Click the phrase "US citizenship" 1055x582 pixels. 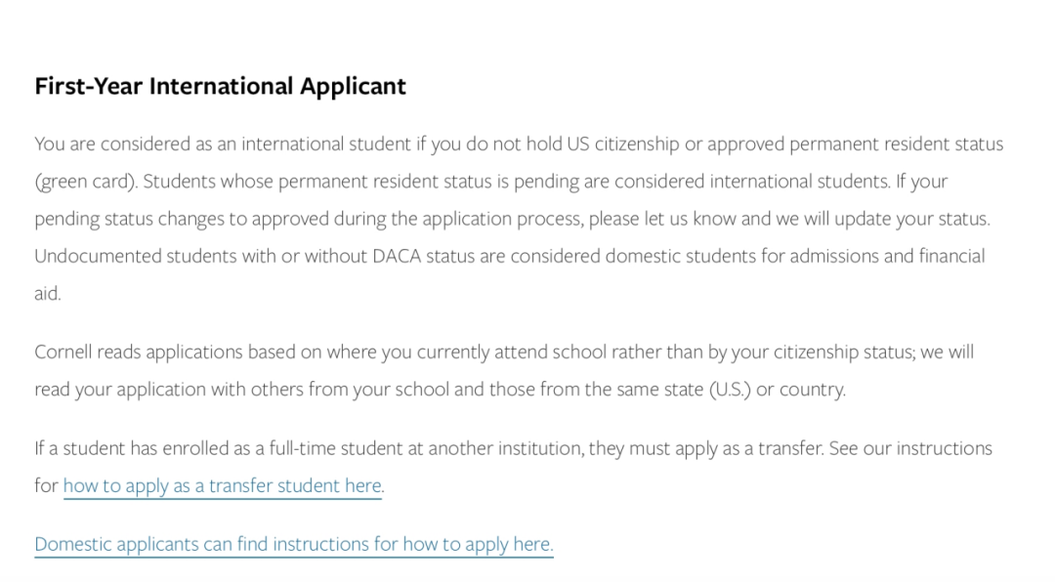[623, 145]
